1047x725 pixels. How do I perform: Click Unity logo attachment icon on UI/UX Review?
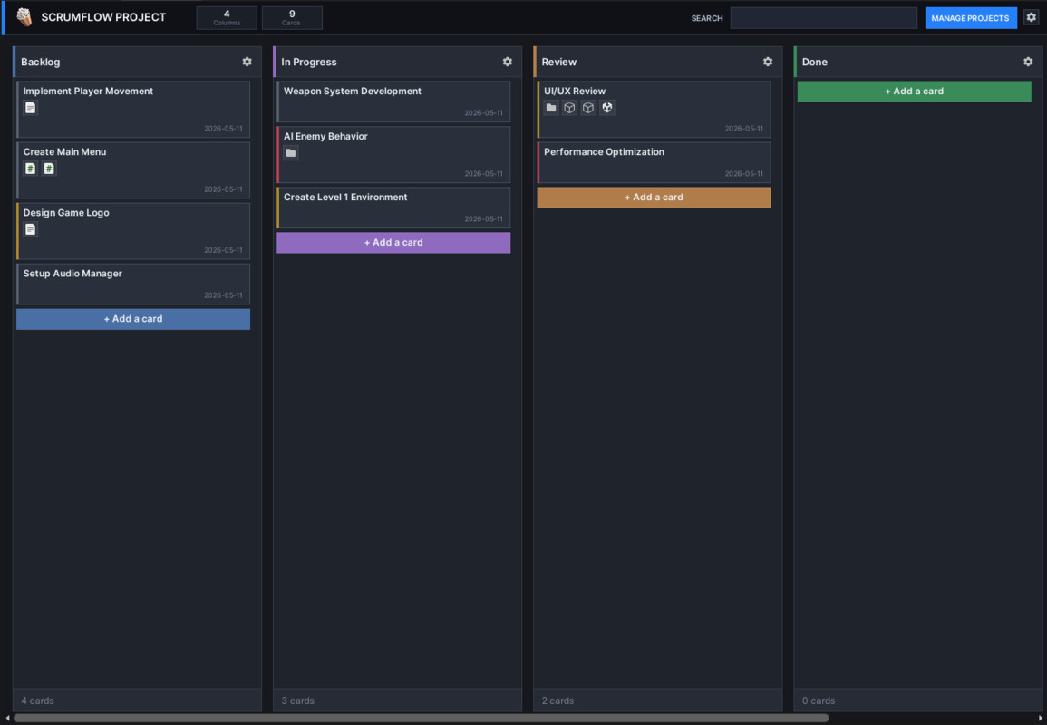[x=607, y=108]
